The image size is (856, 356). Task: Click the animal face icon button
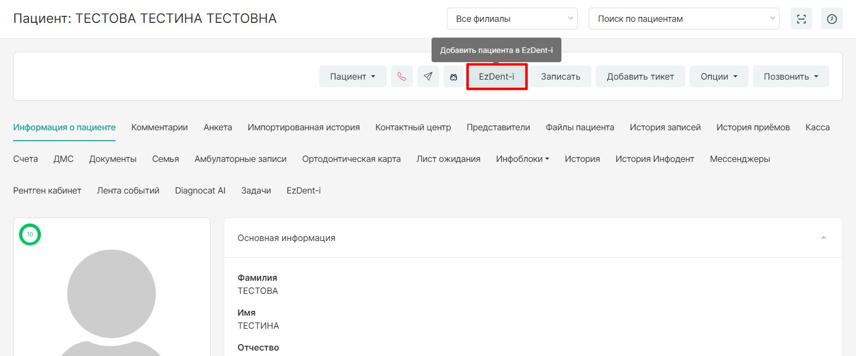pos(453,76)
